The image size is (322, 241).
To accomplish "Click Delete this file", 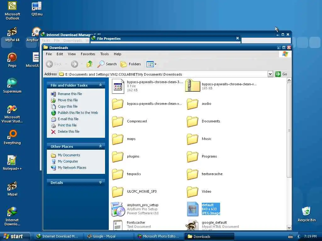I will [x=69, y=131].
